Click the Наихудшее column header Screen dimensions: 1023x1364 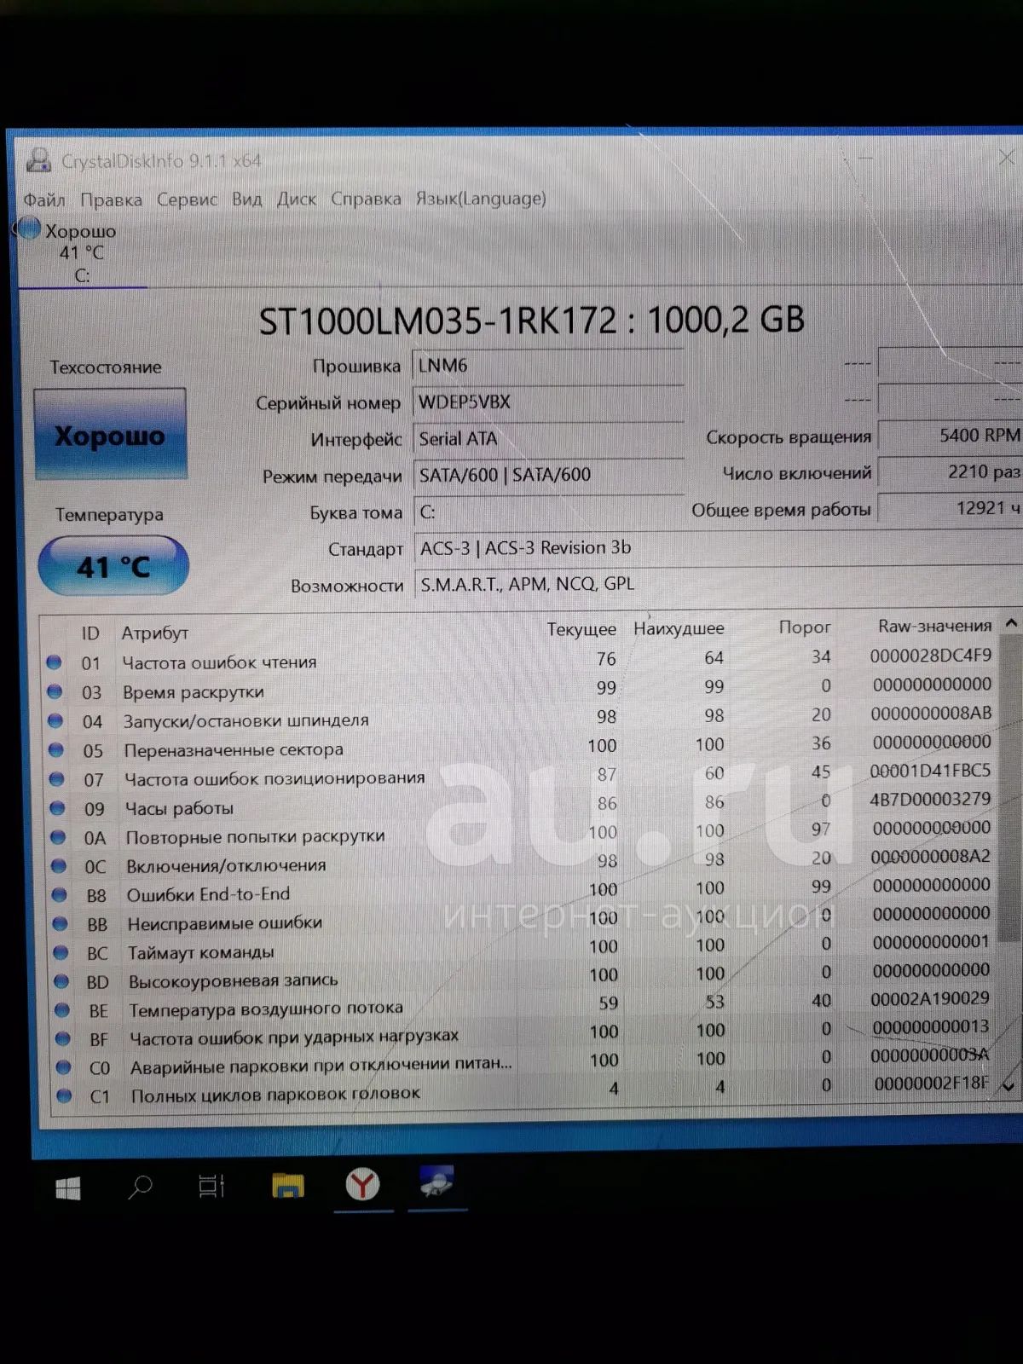[679, 628]
